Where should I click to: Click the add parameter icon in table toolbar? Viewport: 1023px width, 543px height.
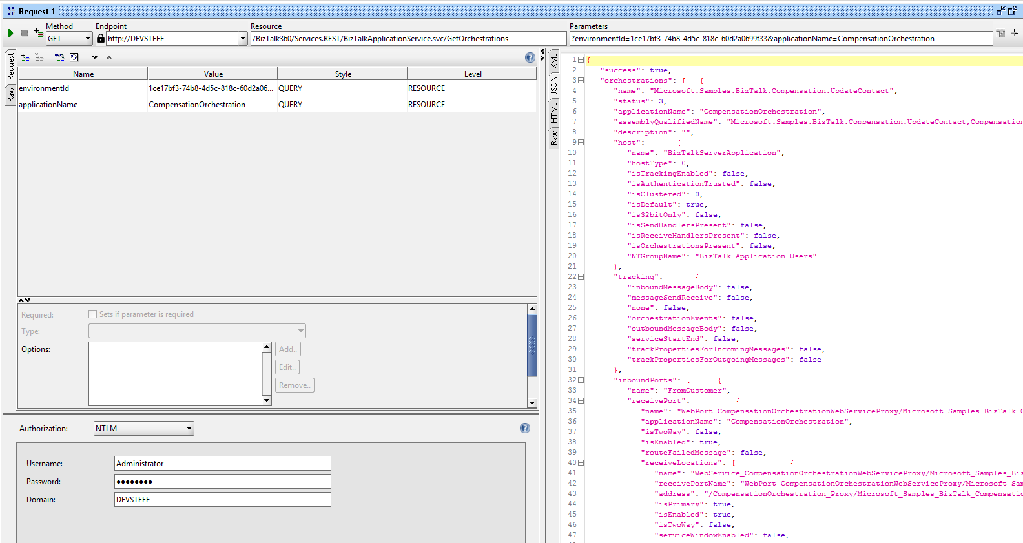pos(25,57)
